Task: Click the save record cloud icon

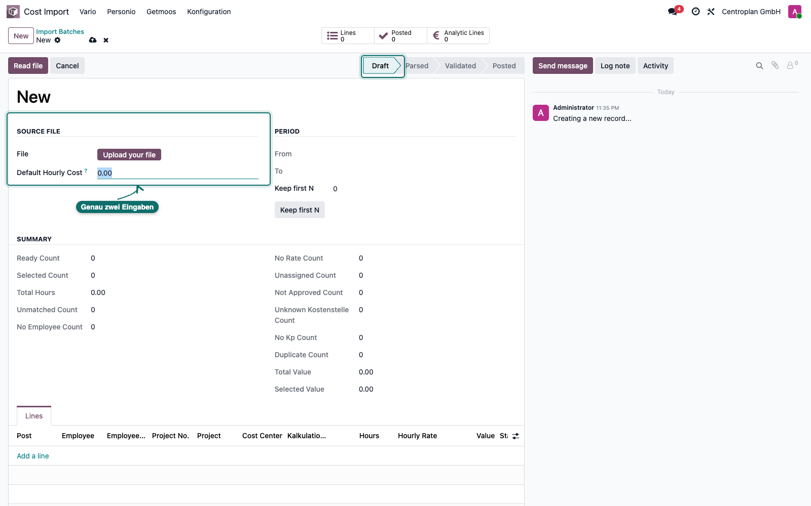Action: [x=93, y=40]
